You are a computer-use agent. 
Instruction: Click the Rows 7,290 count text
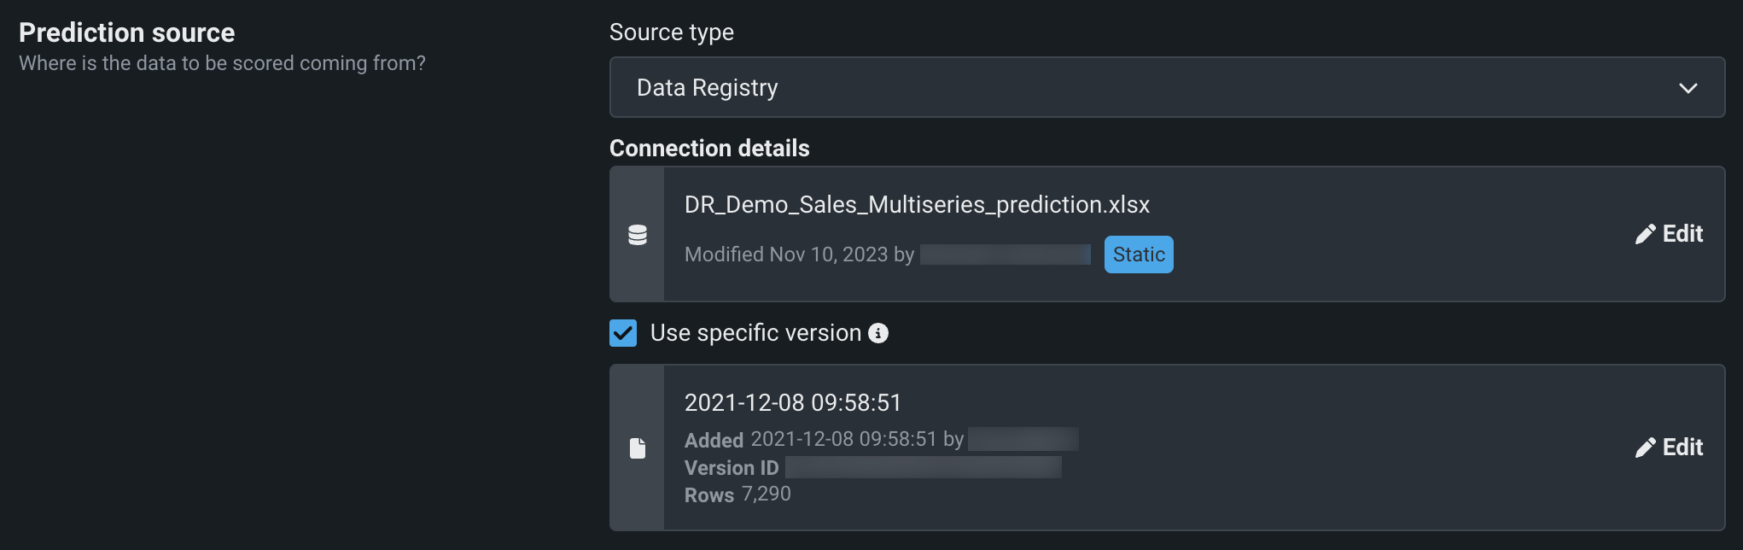[737, 494]
